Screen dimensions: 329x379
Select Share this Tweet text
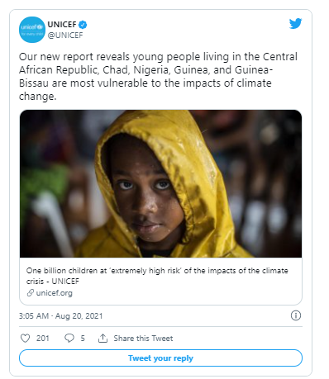coord(143,339)
